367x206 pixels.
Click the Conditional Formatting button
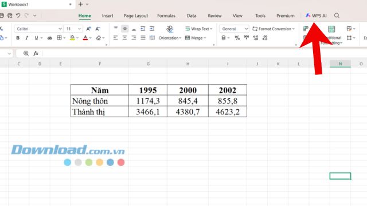(331, 35)
